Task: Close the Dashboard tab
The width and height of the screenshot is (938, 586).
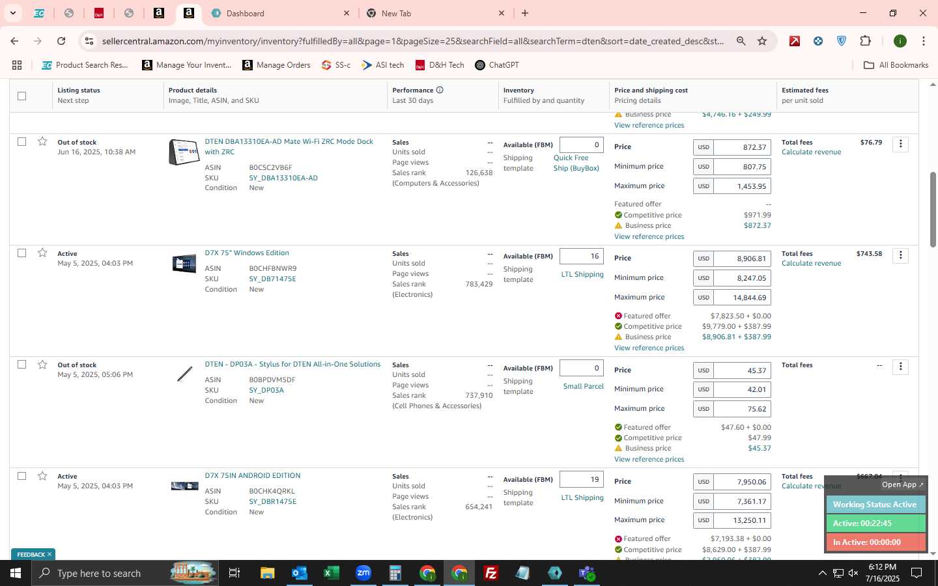Action: [x=347, y=13]
